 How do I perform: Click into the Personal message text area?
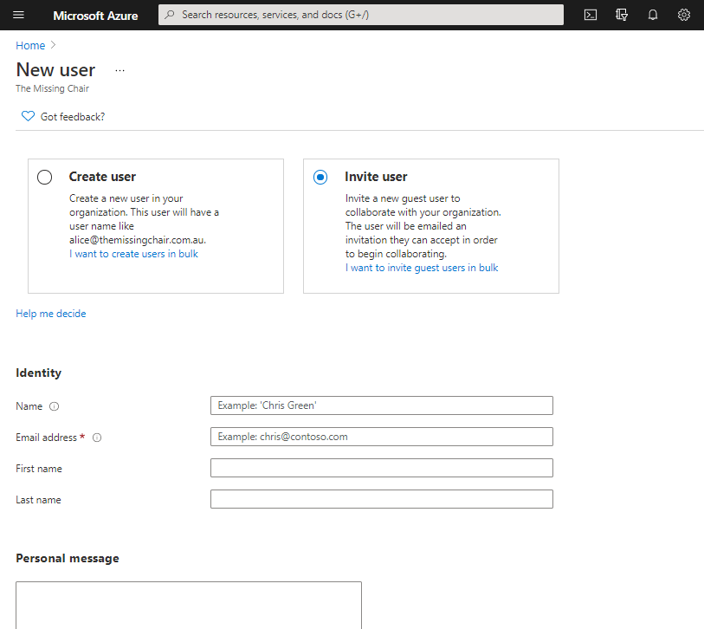point(189,606)
